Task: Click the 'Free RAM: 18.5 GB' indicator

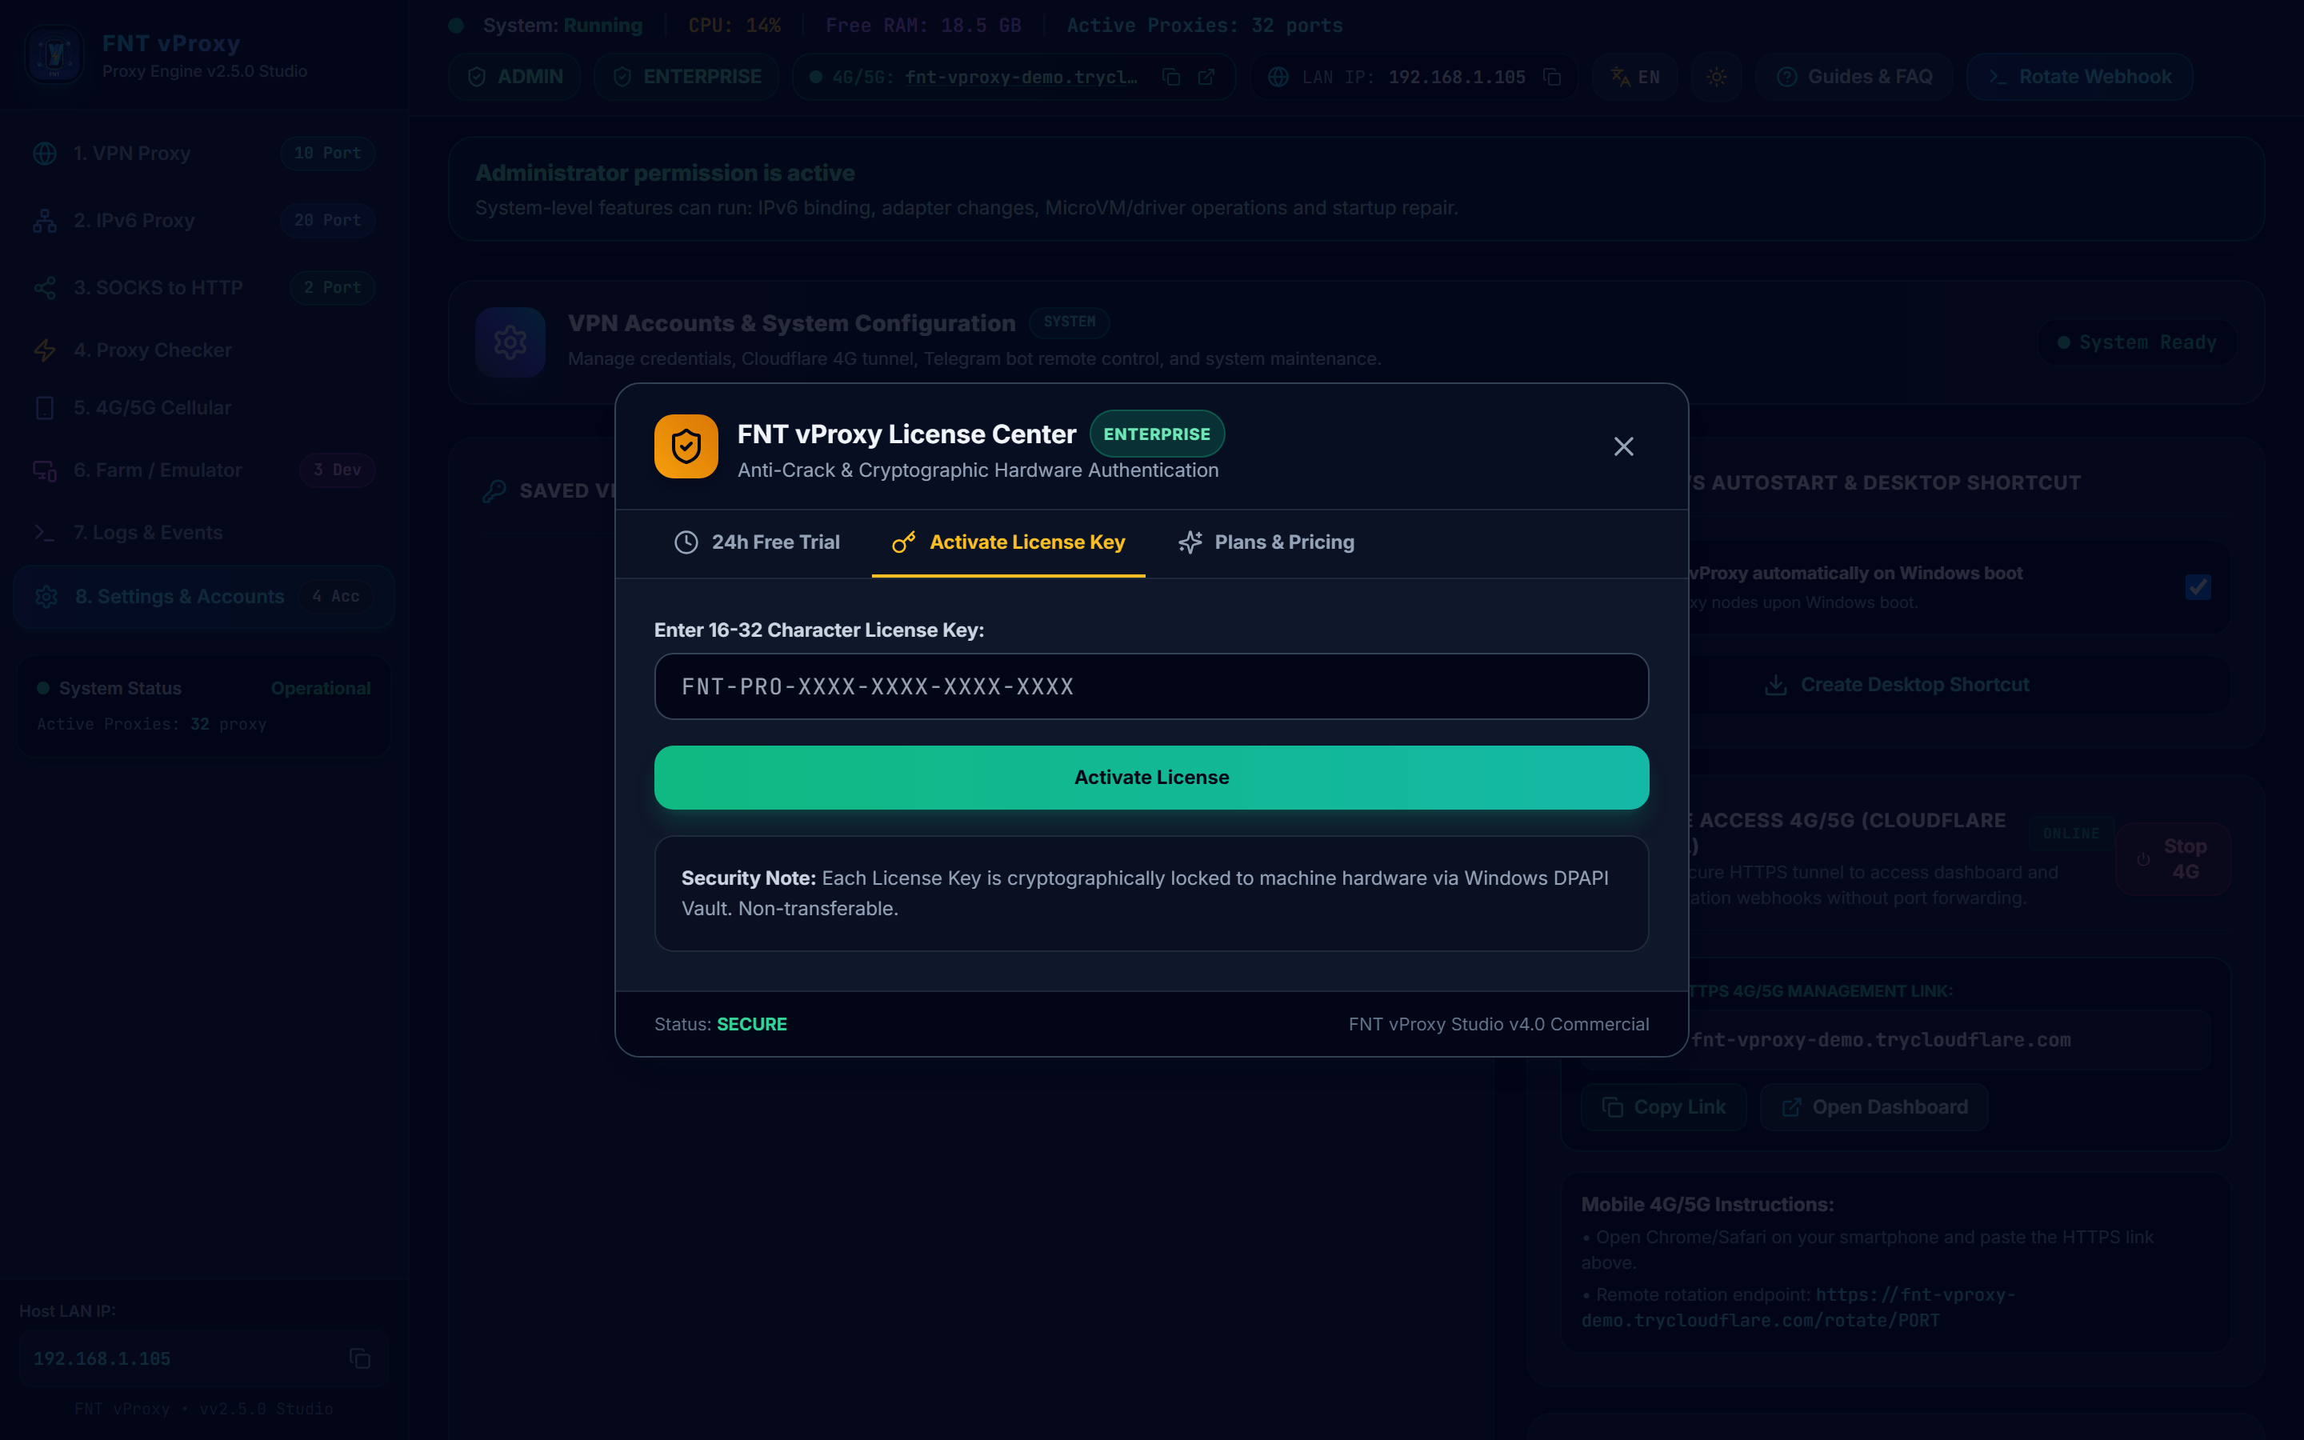Action: (922, 26)
